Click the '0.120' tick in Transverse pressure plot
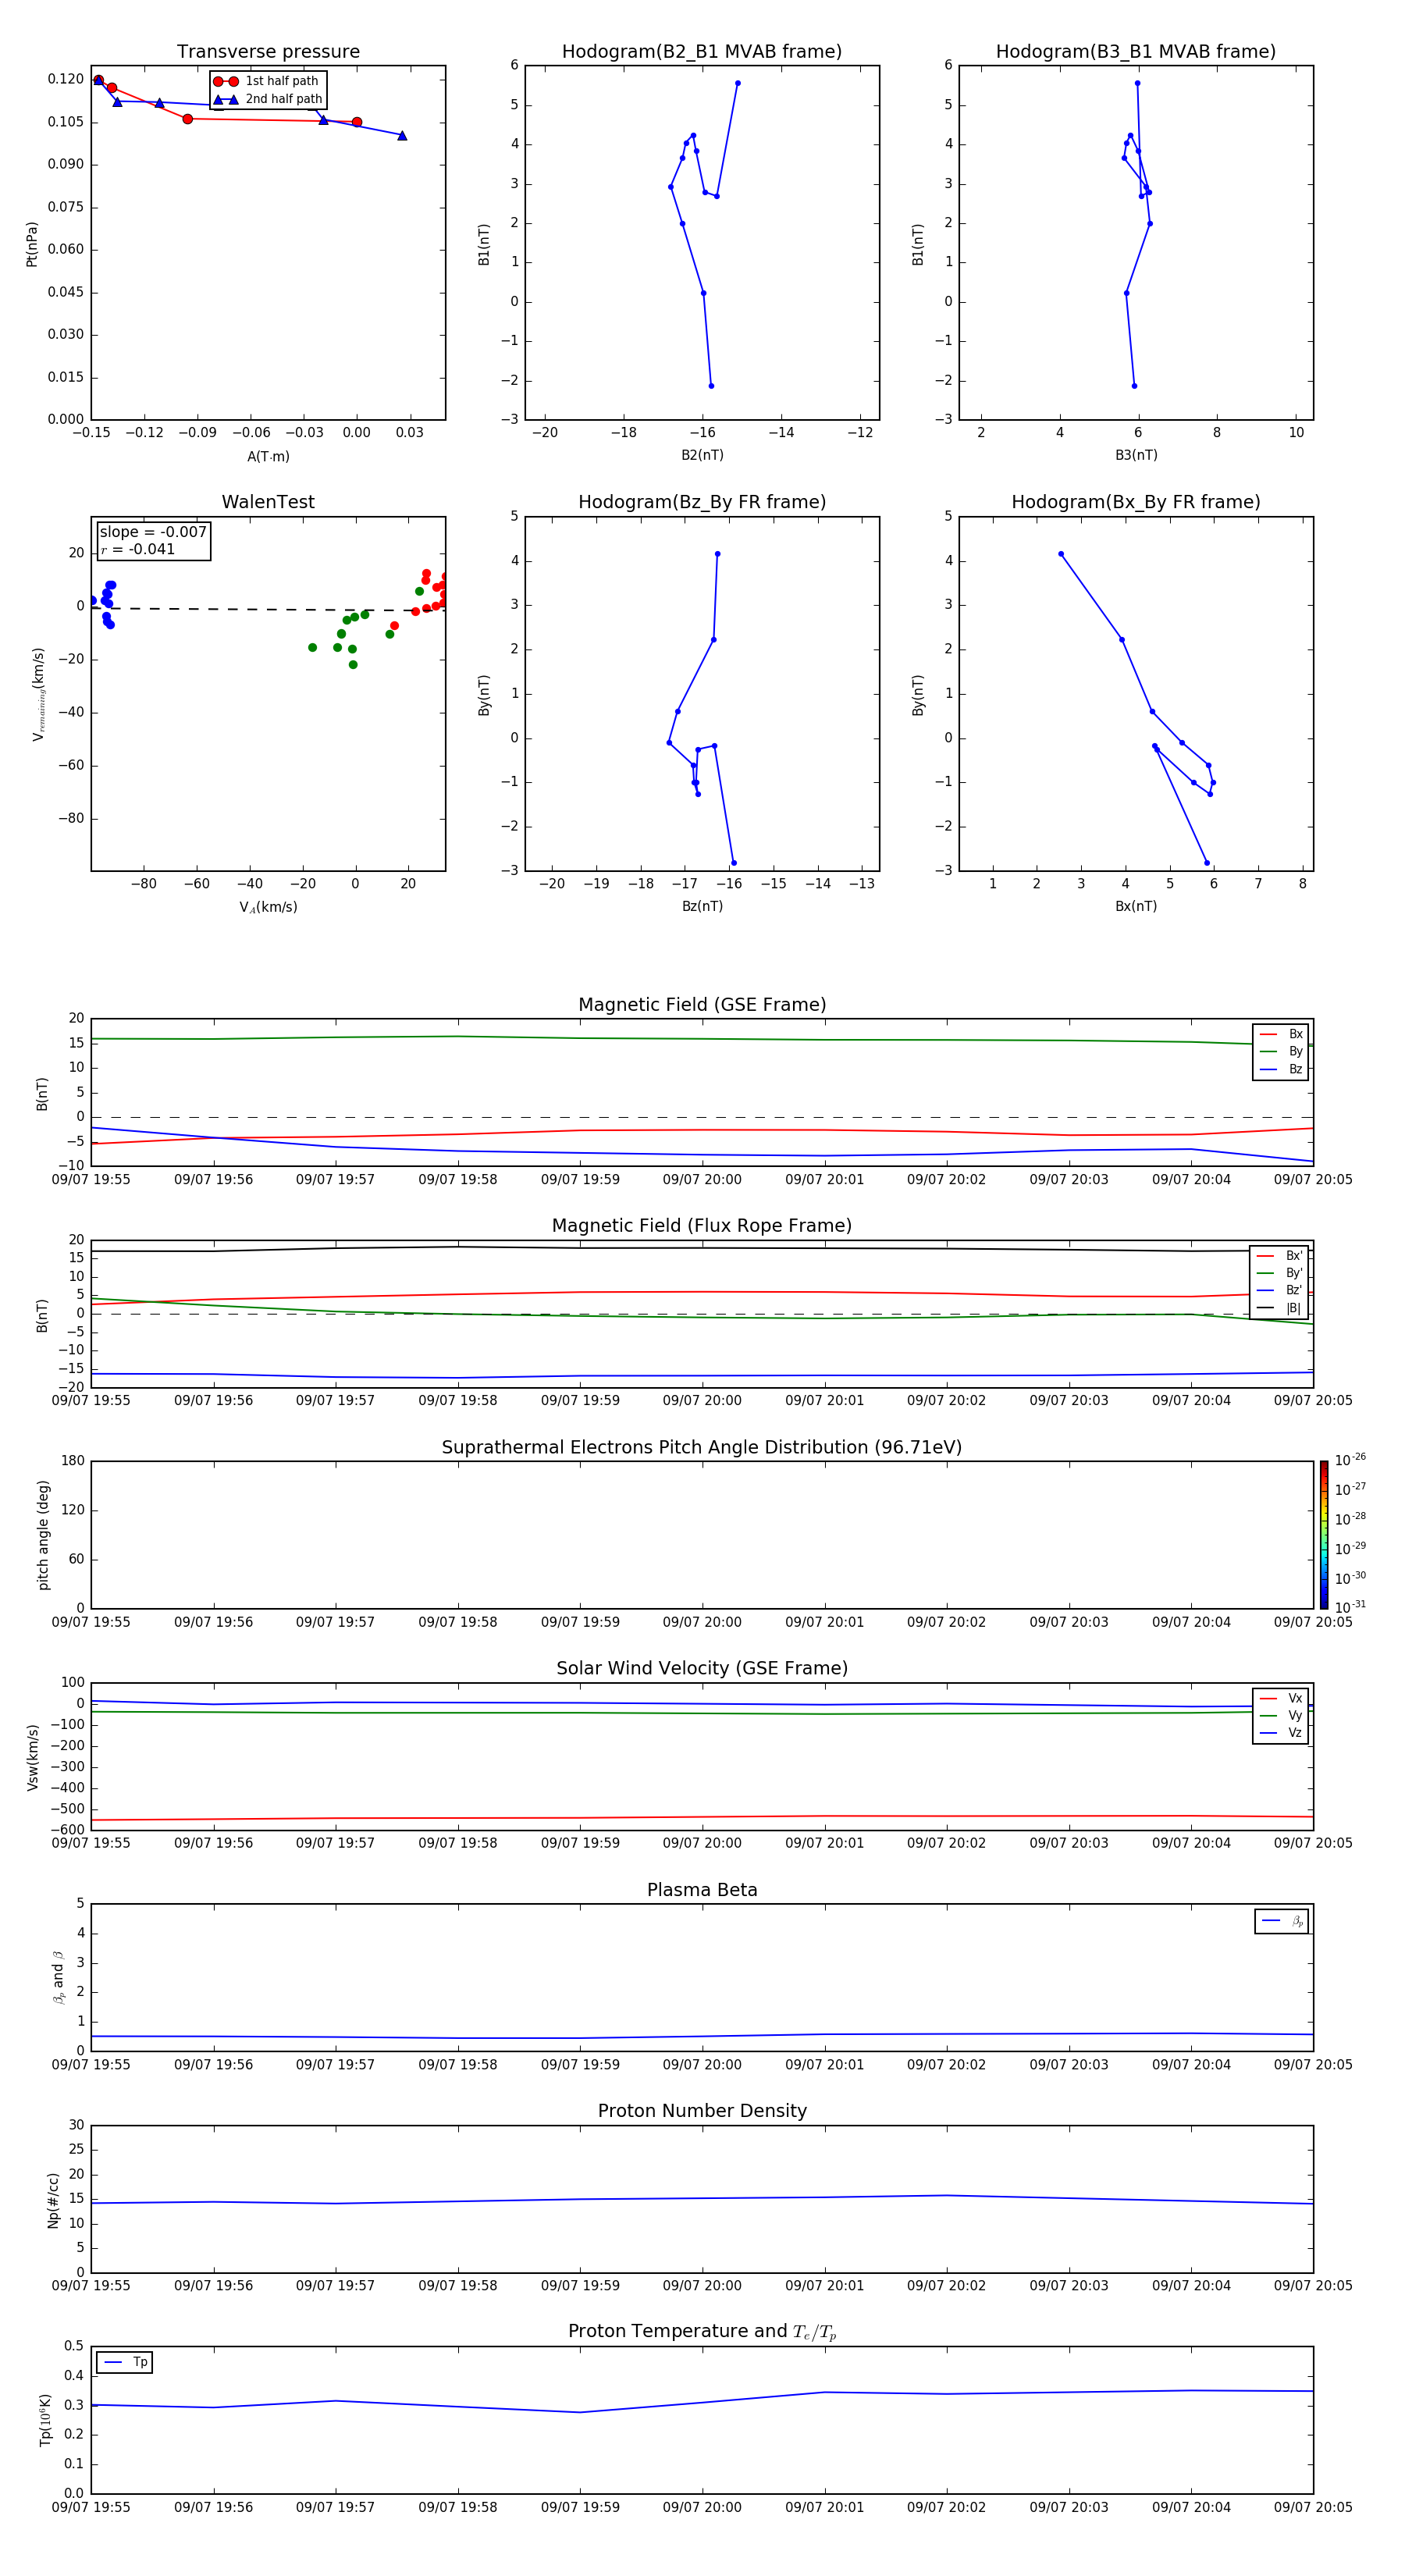Image resolution: width=1405 pixels, height=2576 pixels. coord(66,79)
